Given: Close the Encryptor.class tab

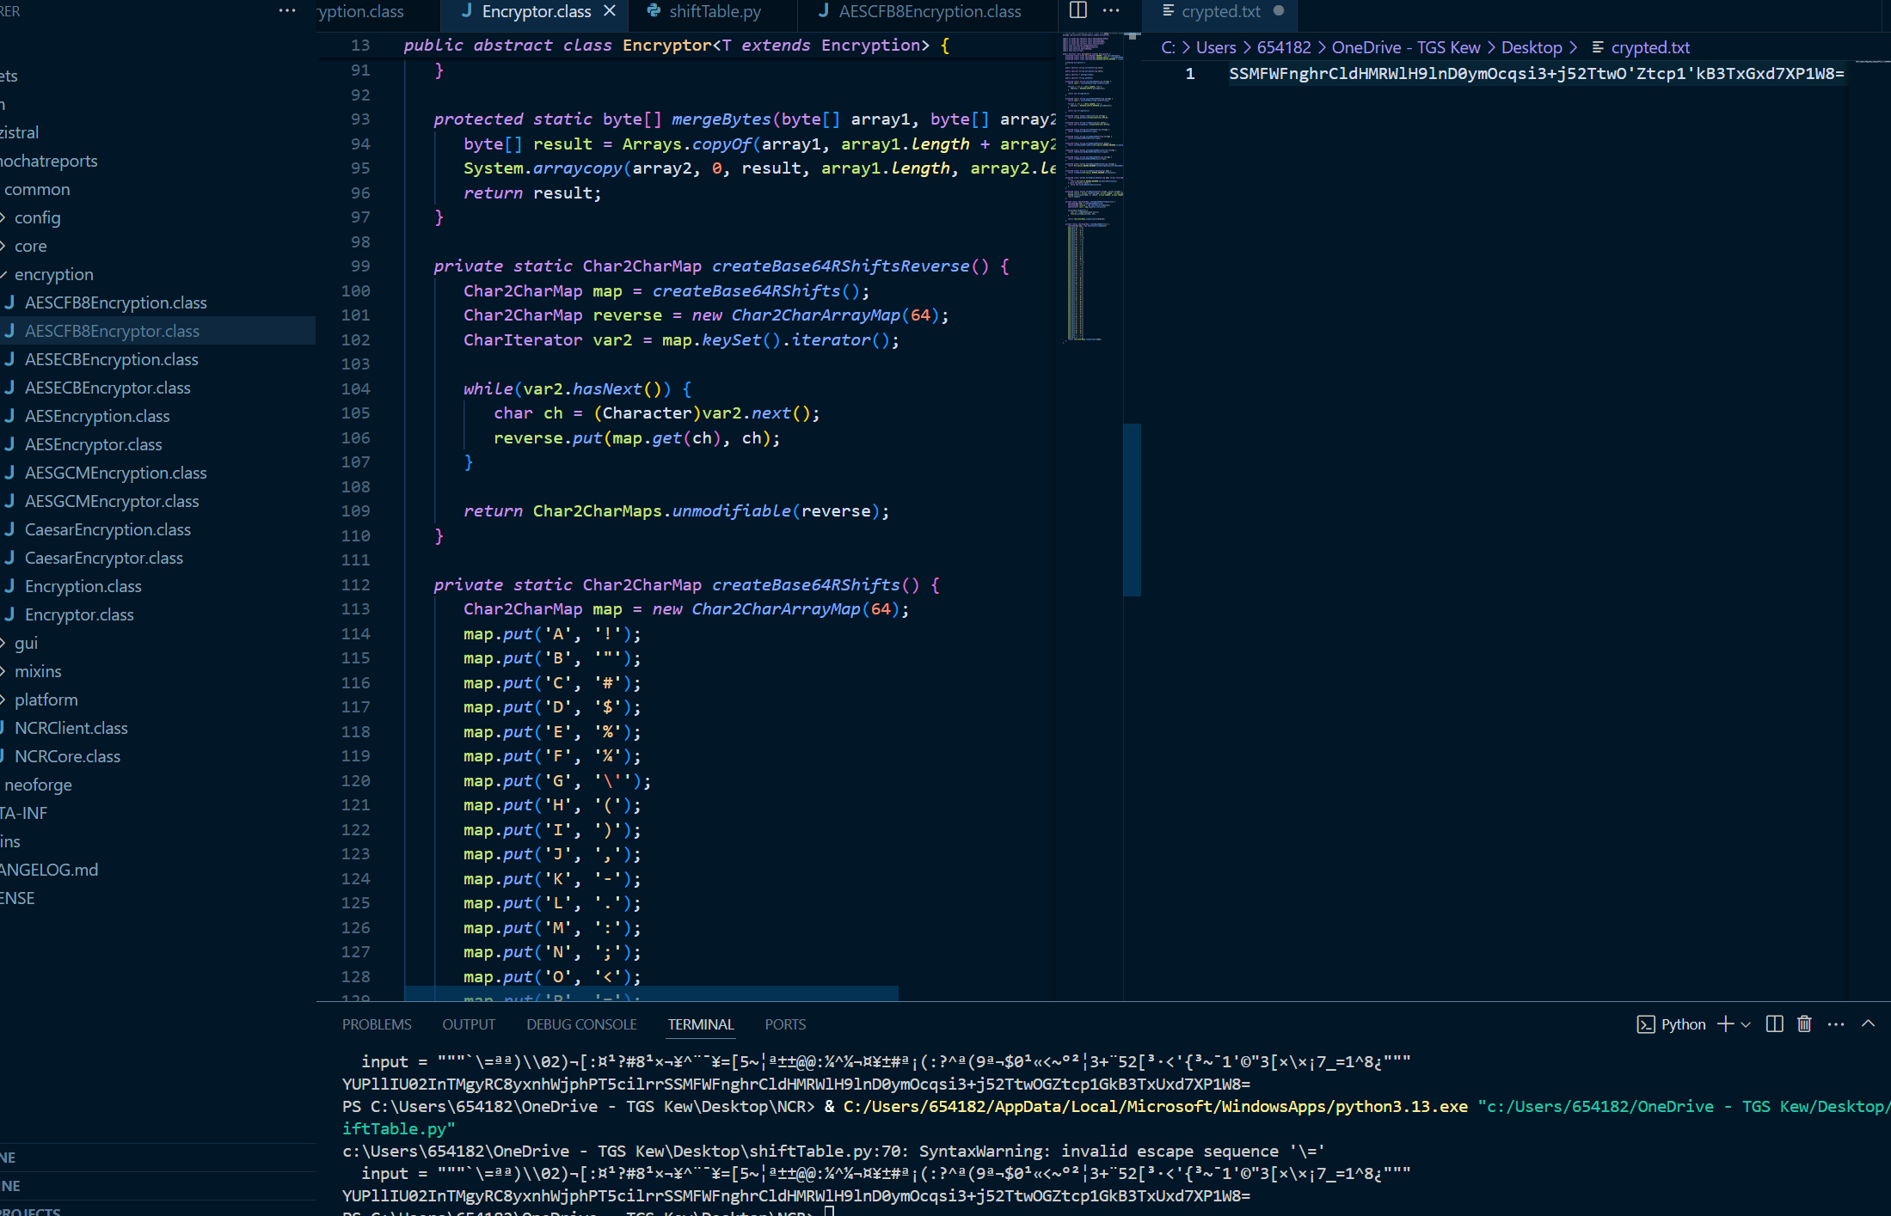Looking at the screenshot, I should pyautogui.click(x=610, y=11).
